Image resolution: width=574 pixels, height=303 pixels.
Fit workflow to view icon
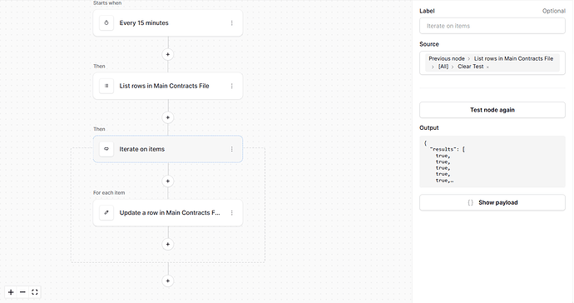[x=35, y=292]
